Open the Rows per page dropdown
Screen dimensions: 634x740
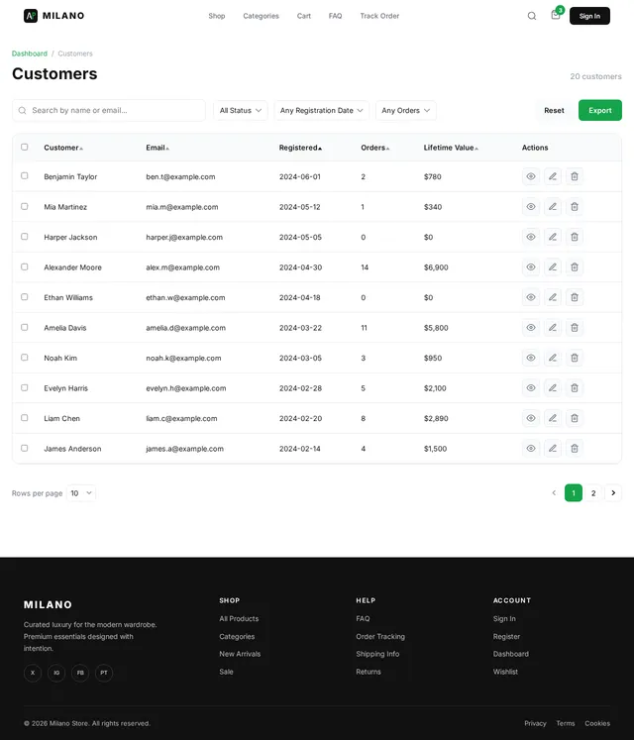(x=81, y=493)
